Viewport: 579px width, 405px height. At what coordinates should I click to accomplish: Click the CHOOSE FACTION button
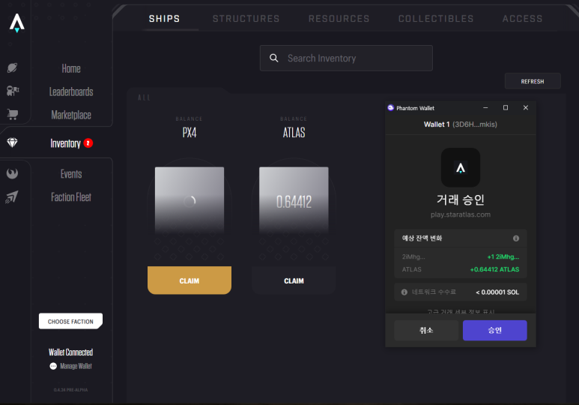click(70, 321)
